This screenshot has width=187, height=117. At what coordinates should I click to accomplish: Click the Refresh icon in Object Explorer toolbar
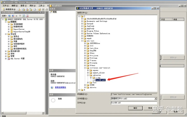point(24,16)
